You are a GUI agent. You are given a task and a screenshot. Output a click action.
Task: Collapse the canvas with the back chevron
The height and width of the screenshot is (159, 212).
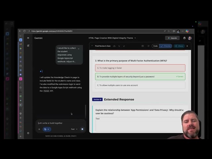pos(92,46)
